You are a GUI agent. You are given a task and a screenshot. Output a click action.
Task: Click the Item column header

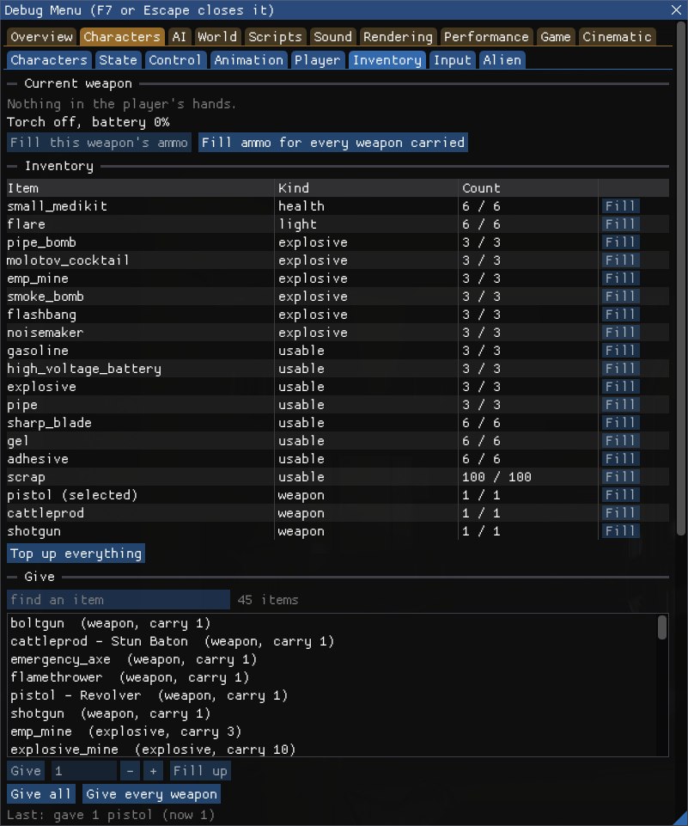(140, 188)
